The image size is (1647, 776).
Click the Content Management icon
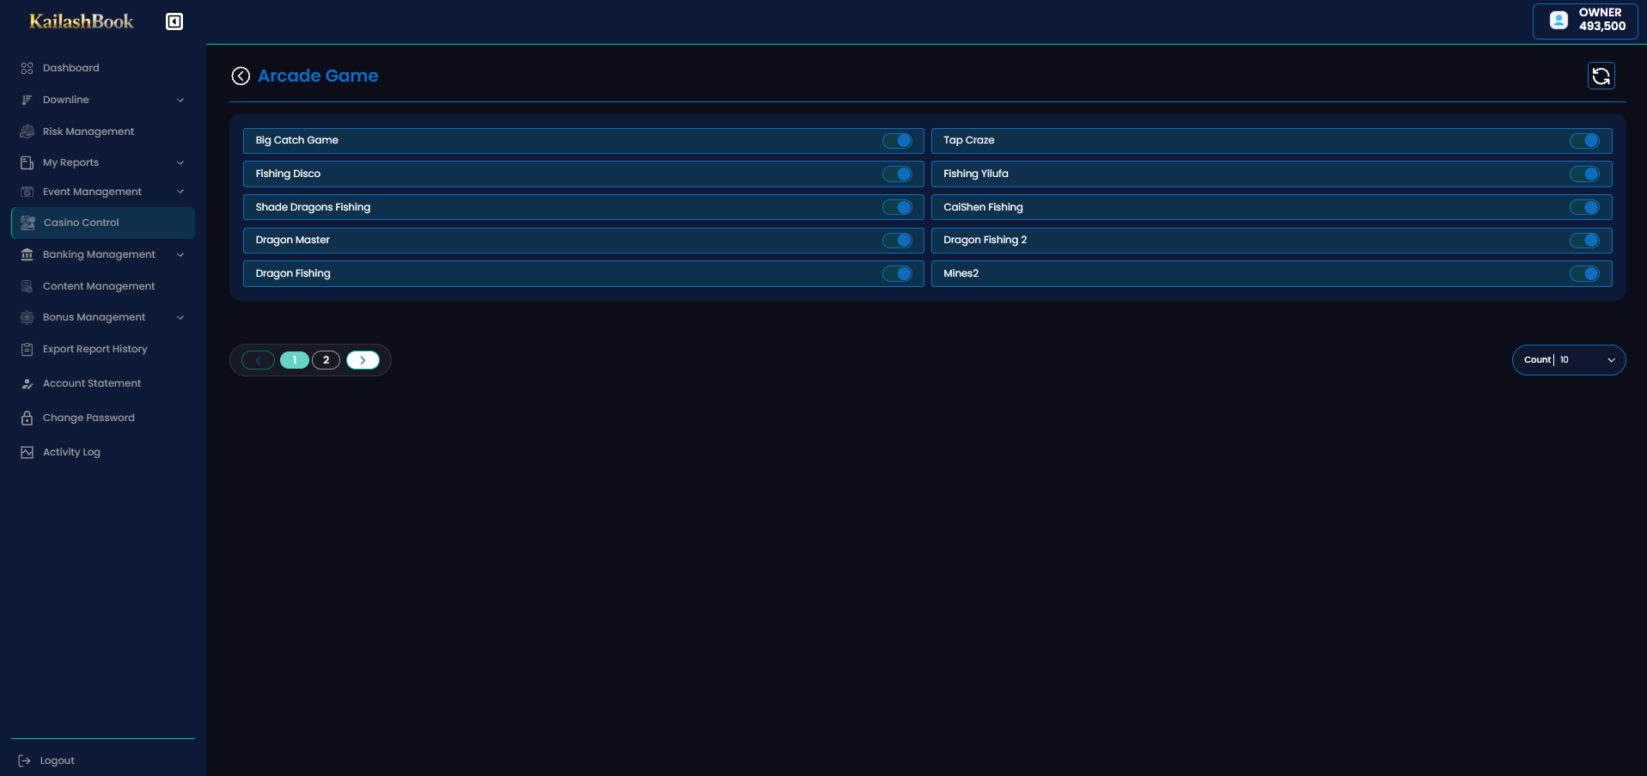click(x=27, y=286)
